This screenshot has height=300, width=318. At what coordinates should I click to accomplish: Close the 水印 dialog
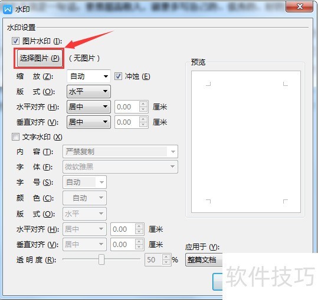click(x=299, y=6)
